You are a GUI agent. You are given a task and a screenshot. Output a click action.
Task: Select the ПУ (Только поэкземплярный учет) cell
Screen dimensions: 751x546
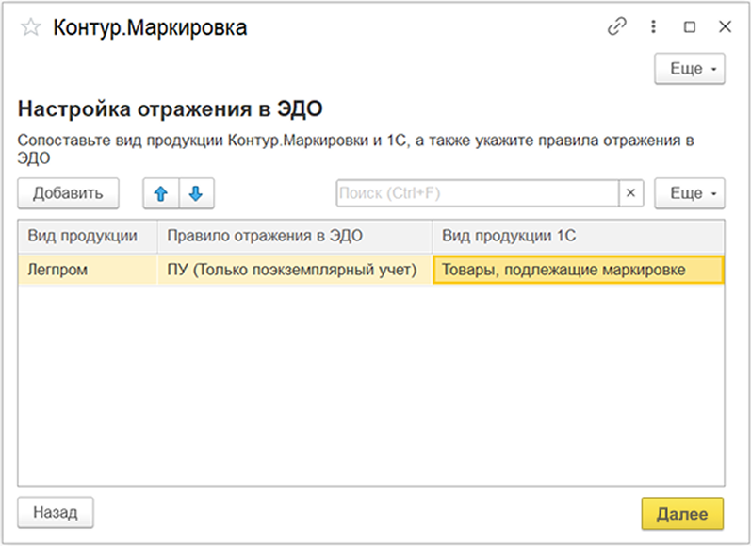(295, 270)
